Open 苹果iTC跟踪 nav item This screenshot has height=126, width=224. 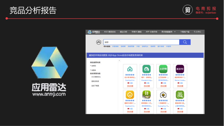coord(136,32)
